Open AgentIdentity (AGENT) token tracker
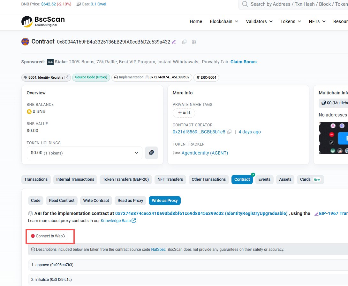Screen dimensions: 348x286 coord(205,153)
